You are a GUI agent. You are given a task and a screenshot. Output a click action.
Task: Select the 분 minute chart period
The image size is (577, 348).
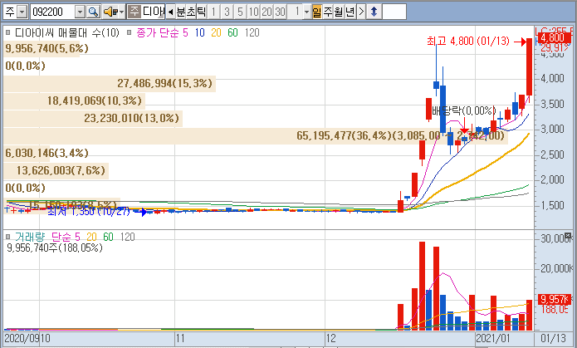(181, 12)
